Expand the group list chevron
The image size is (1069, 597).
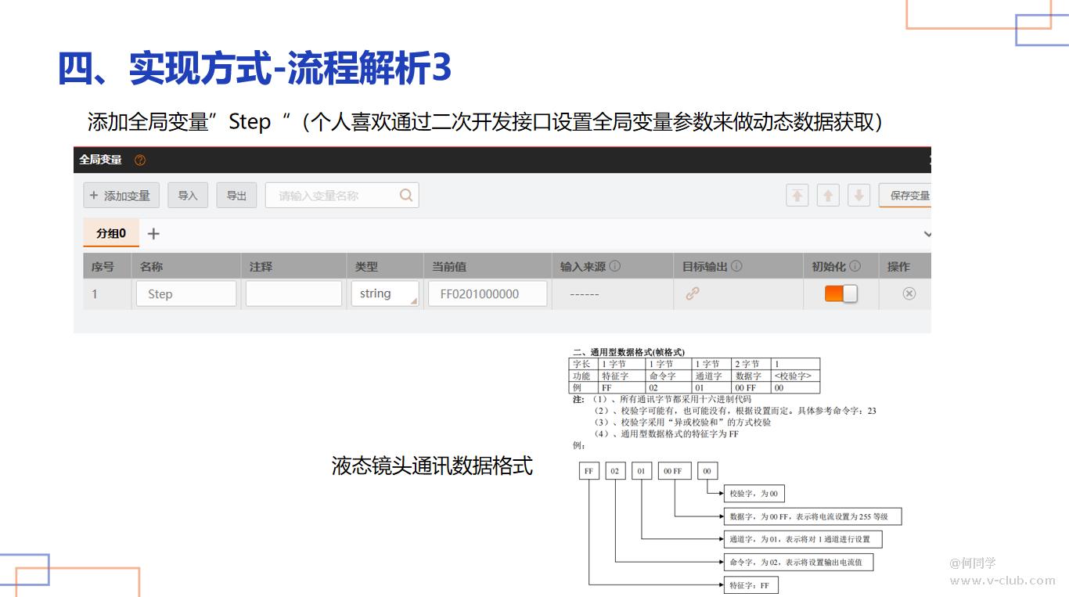(927, 234)
